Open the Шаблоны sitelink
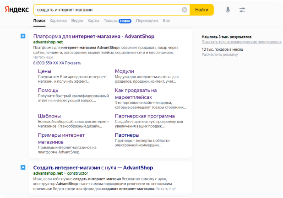This screenshot has height=198, width=283. tap(49, 116)
